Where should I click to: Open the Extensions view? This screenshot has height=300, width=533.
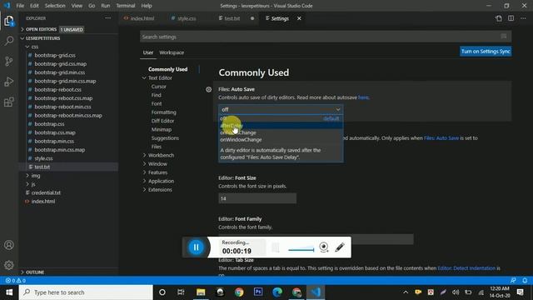click(9, 102)
